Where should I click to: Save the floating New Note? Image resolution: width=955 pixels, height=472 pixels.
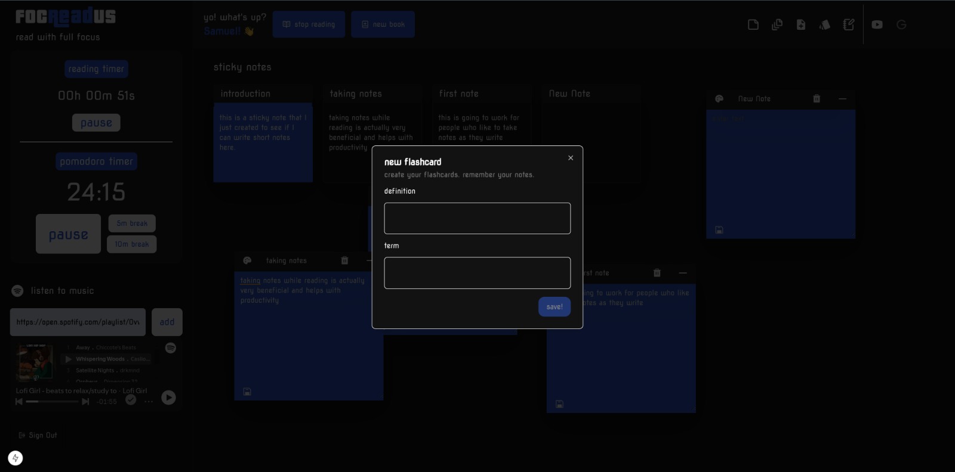719,230
